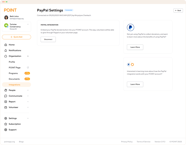This screenshot has width=186, height=145.
Task: Click the Report chart icon
Action: [x=6, y=102]
